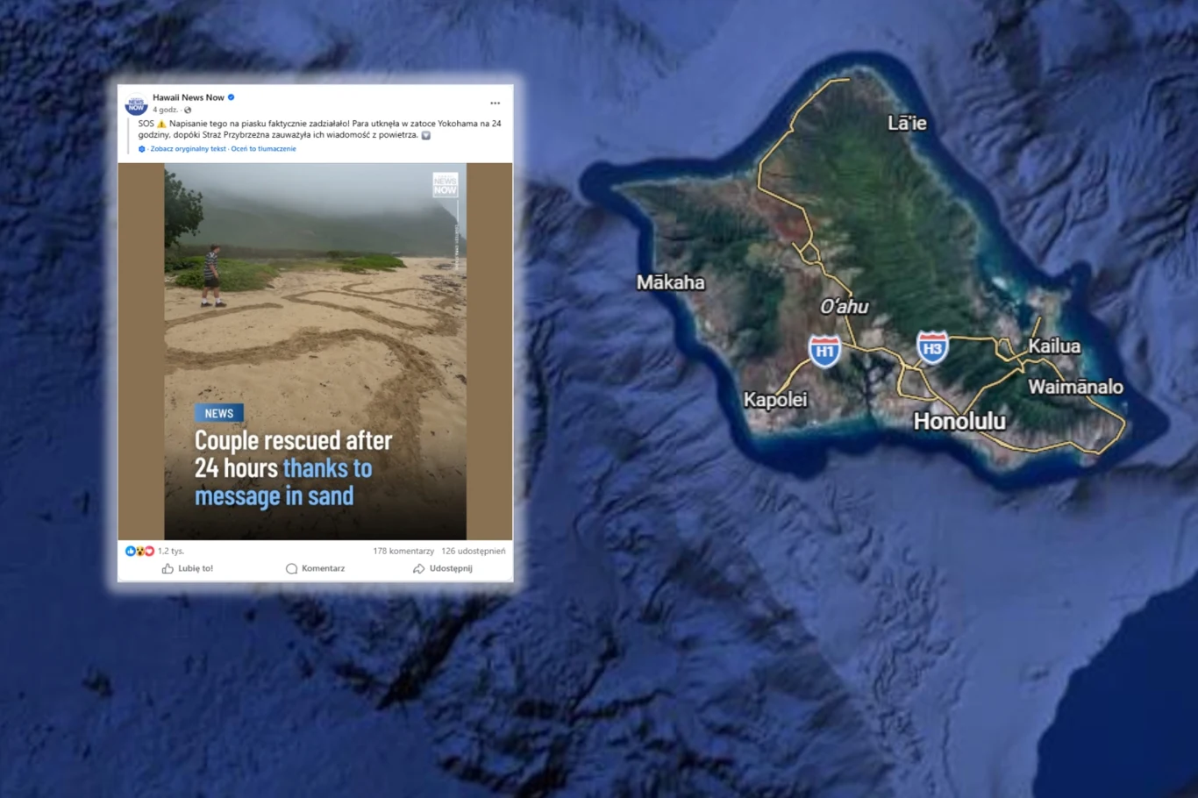Click the 4 godz. post timestamp
The height and width of the screenshot is (798, 1198).
[164, 110]
